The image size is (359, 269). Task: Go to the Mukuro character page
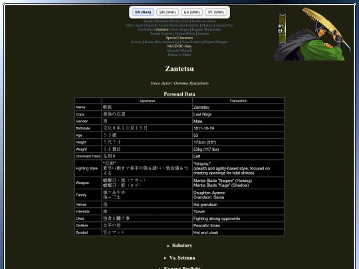click(207, 25)
